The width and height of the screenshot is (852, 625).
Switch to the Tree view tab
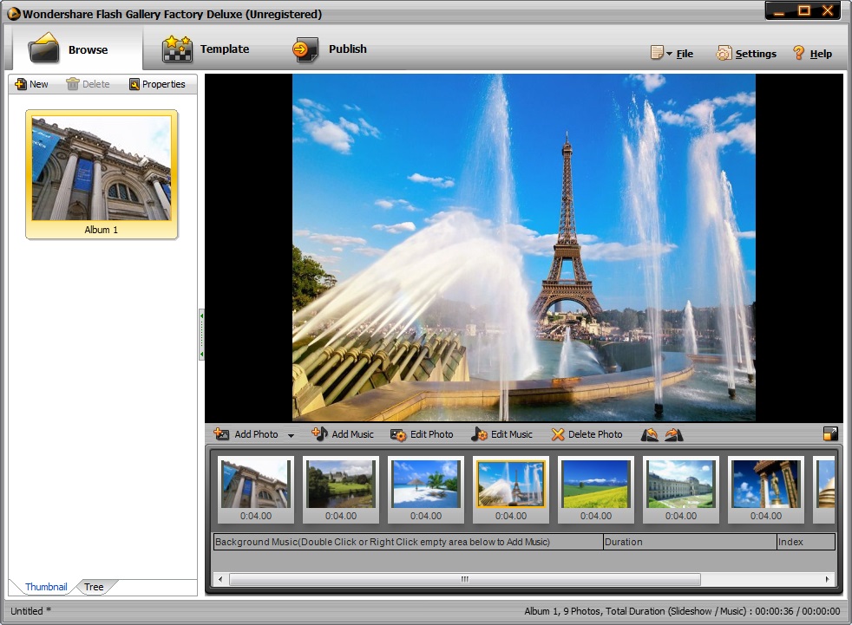94,587
